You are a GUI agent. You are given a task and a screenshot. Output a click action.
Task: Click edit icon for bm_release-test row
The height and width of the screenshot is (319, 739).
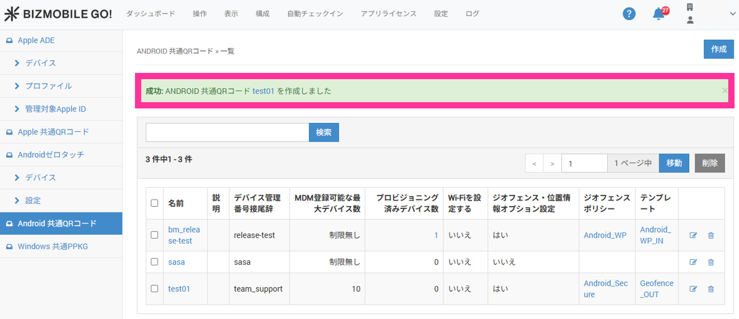[x=693, y=235]
